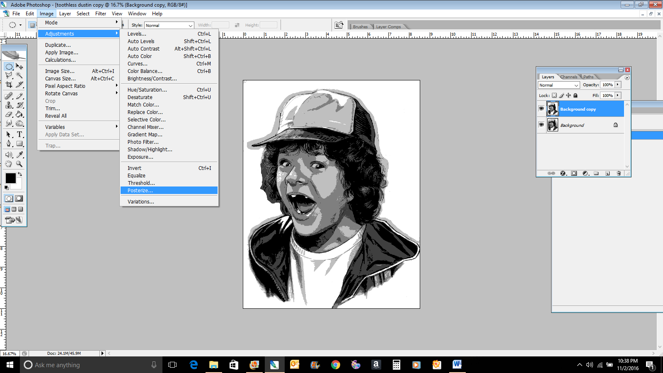Select the Hand tool

coord(9,164)
